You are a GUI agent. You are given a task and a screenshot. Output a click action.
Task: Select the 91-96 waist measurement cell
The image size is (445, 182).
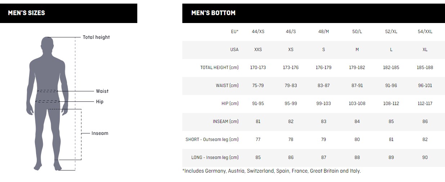391,86
